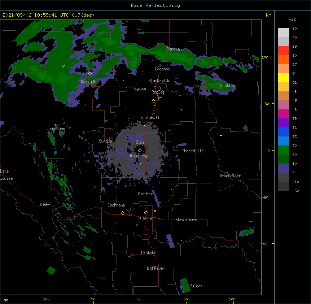
Task: Click the Ponoka city label
Action: pyautogui.click(x=173, y=49)
